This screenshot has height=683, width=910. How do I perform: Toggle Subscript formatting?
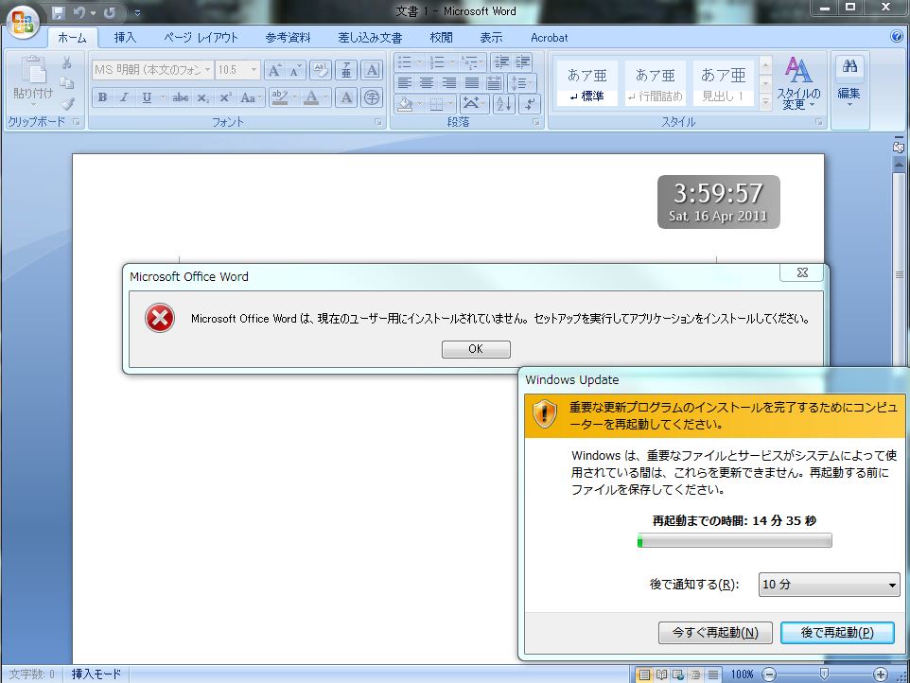pyautogui.click(x=202, y=97)
